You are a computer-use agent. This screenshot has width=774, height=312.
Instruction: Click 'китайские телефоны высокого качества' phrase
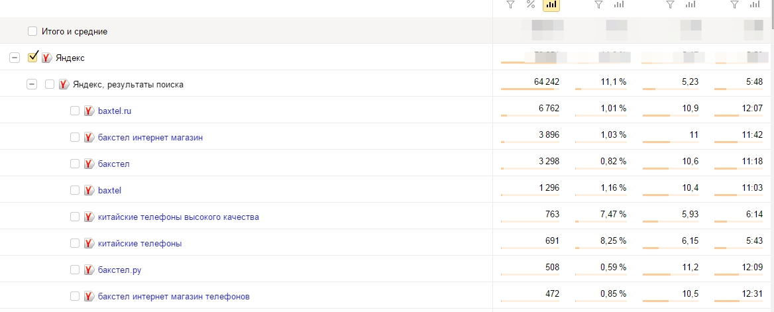(x=178, y=217)
